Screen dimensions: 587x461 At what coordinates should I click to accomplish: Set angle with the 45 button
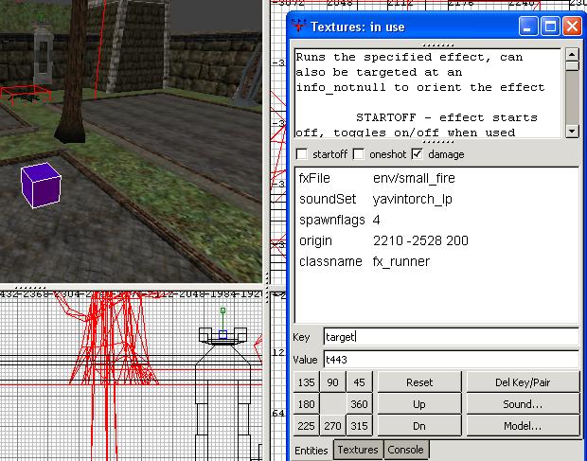click(359, 382)
